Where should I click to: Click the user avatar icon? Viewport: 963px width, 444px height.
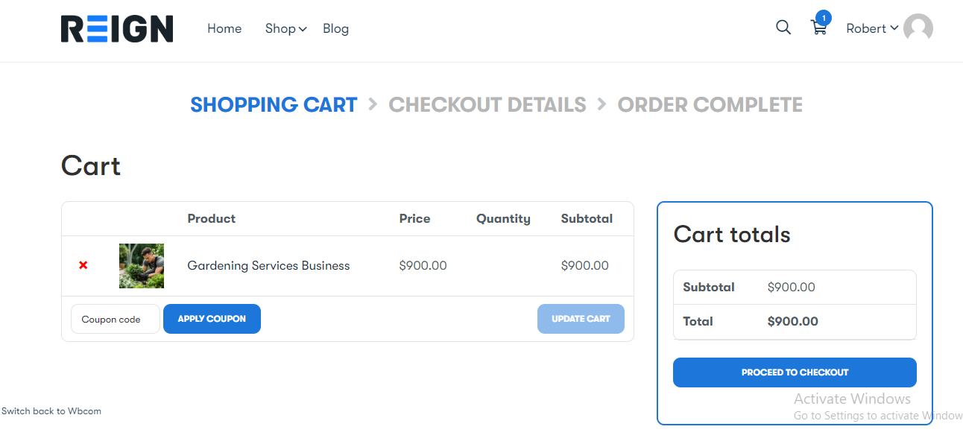[918, 28]
